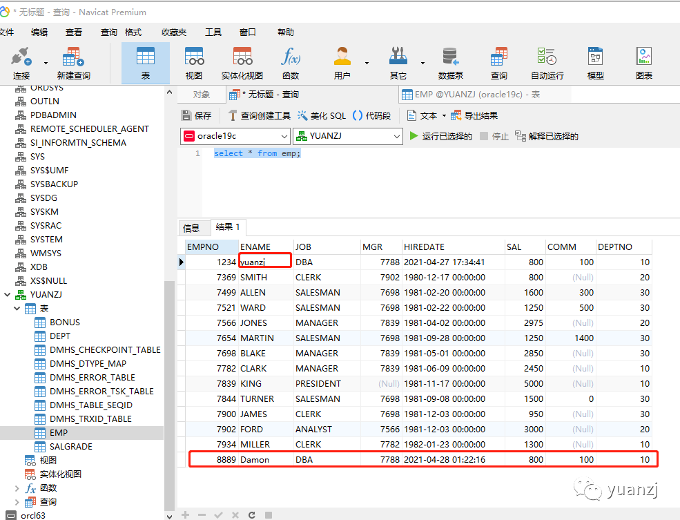Open the Favorites (收藏夹) menu

click(174, 32)
